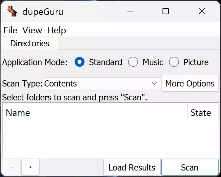This screenshot has width=221, height=177.
Task: Click the plus icon to add a folder
Action: click(30, 167)
